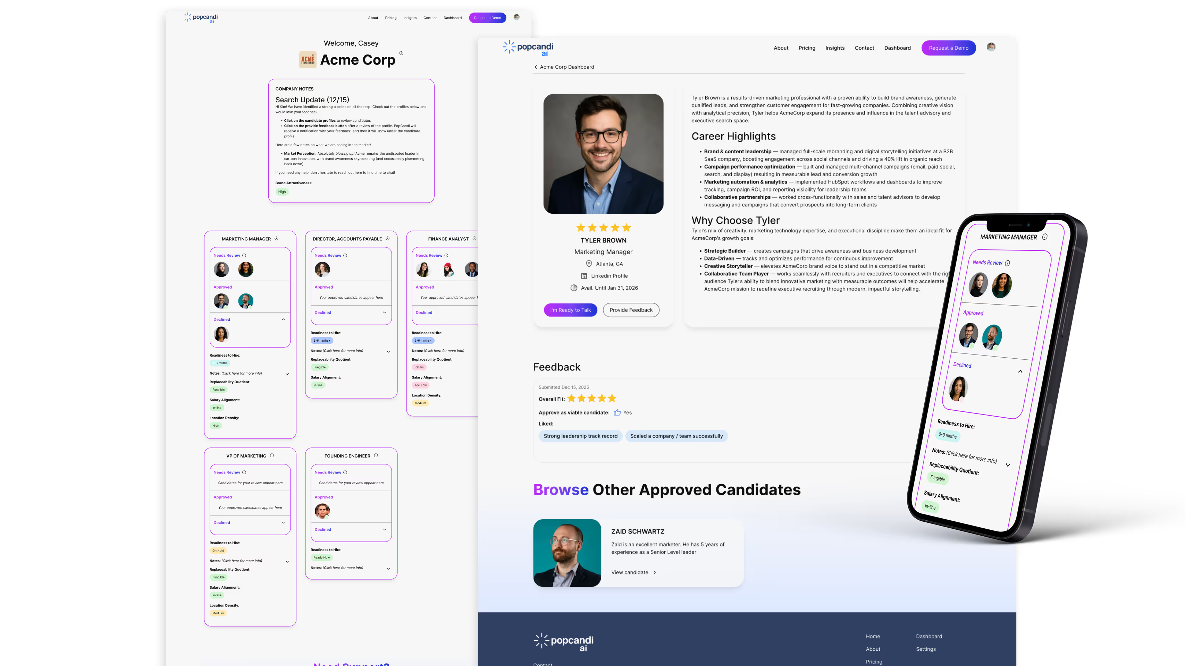
Task: Click info icon beside Director, Accounts Payable
Action: tap(387, 239)
